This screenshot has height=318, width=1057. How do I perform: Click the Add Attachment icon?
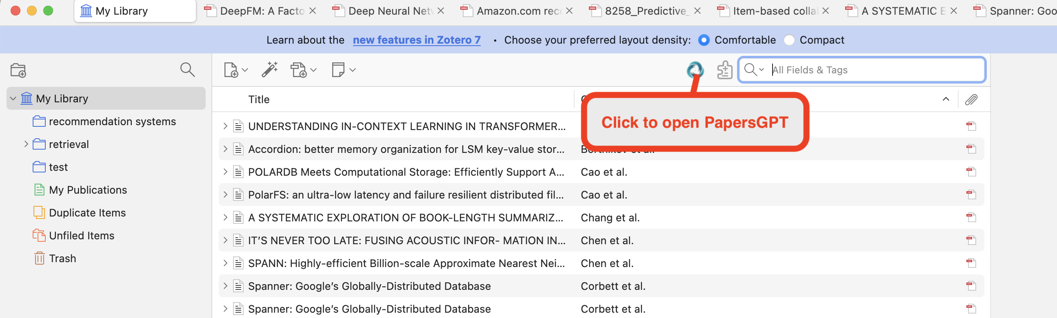[x=299, y=70]
